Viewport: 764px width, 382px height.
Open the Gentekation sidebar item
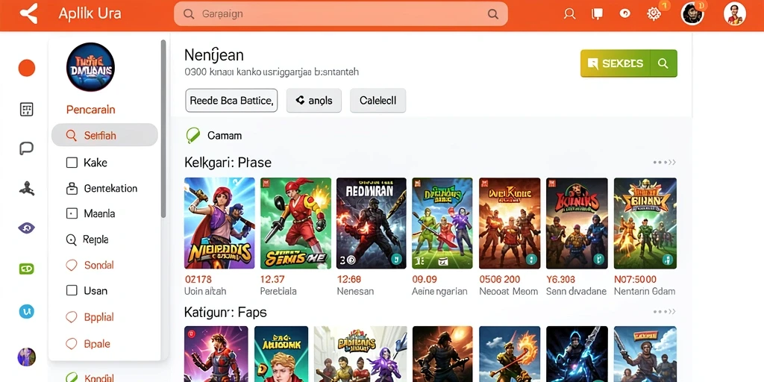(101, 188)
